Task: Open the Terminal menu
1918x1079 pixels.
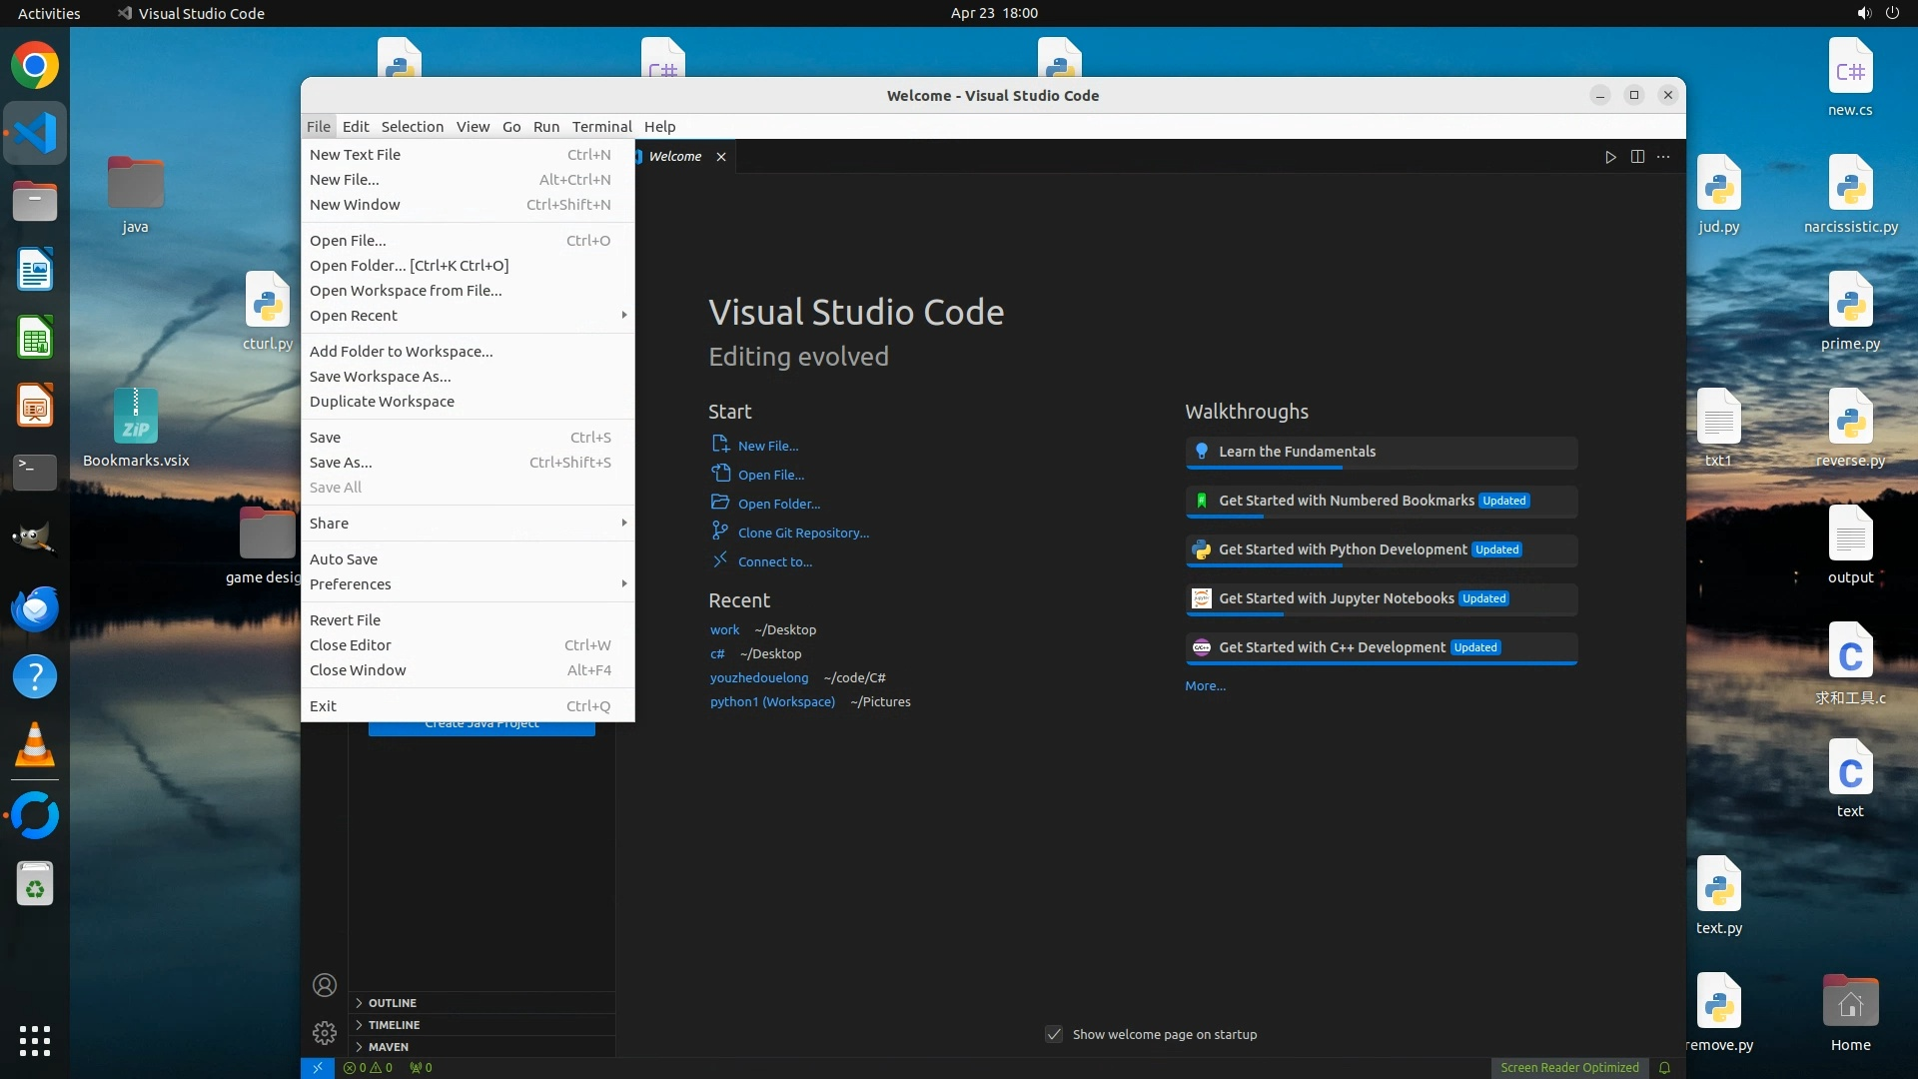Action: 601,127
